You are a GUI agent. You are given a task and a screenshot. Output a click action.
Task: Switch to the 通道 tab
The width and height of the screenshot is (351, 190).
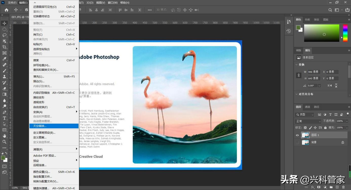307,107
